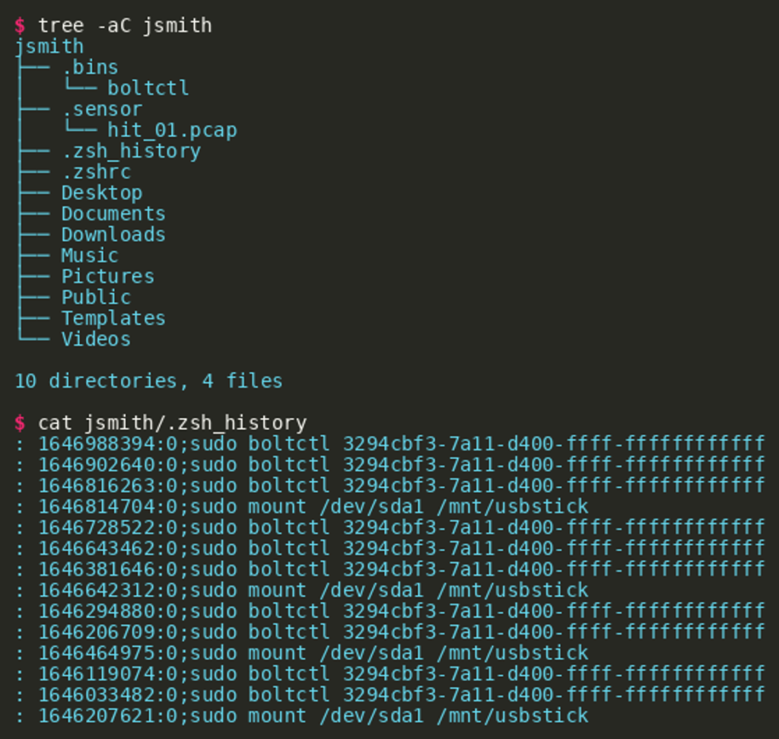Click the Videos directory entry
This screenshot has width=779, height=739.
[96, 339]
